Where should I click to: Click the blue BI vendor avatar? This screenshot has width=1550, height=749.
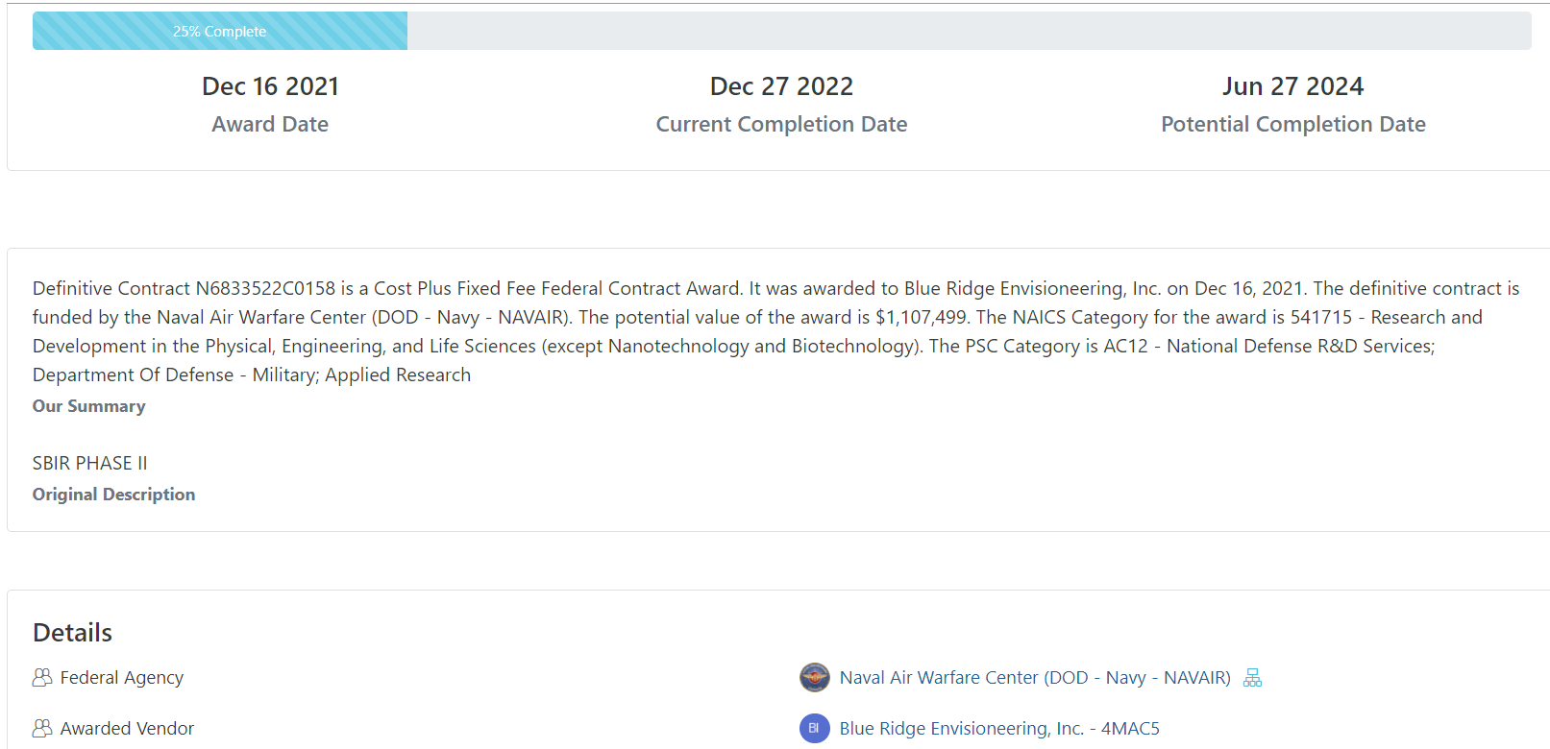pyautogui.click(x=815, y=729)
